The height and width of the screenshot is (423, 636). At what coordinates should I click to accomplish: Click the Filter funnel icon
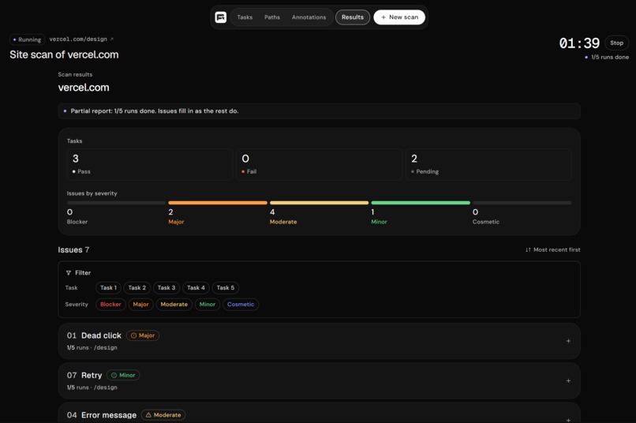pyautogui.click(x=69, y=273)
